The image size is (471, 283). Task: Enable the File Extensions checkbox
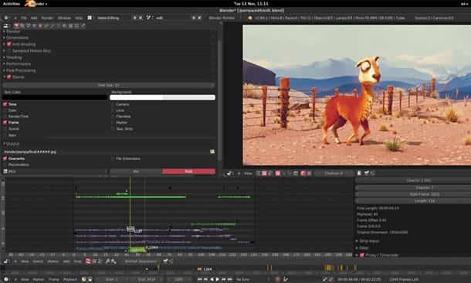(x=113, y=159)
